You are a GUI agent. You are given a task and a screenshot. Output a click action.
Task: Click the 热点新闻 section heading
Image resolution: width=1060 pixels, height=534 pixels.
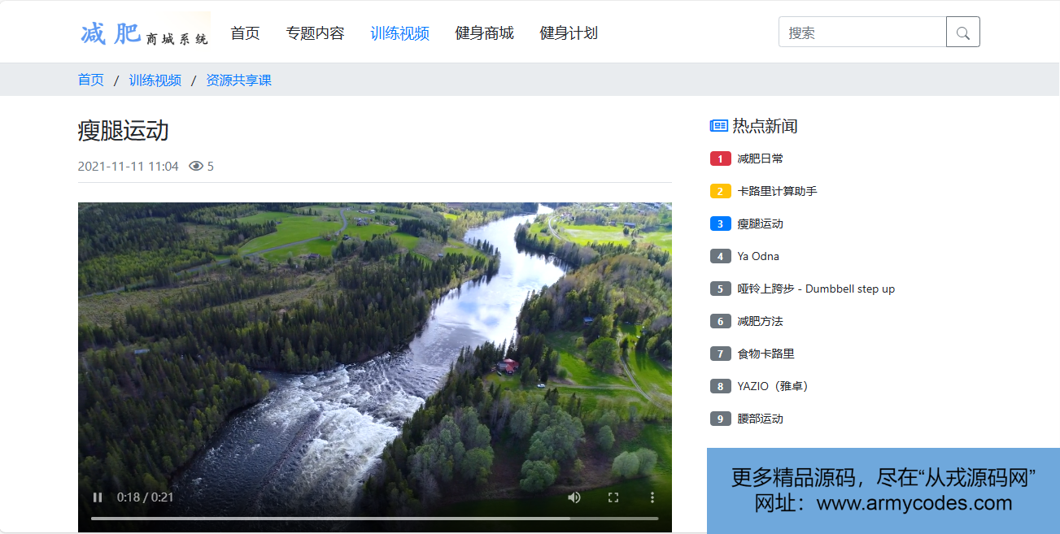pos(765,126)
